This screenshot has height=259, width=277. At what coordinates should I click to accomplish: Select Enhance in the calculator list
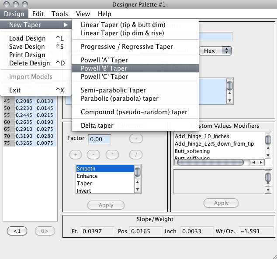(x=87, y=176)
